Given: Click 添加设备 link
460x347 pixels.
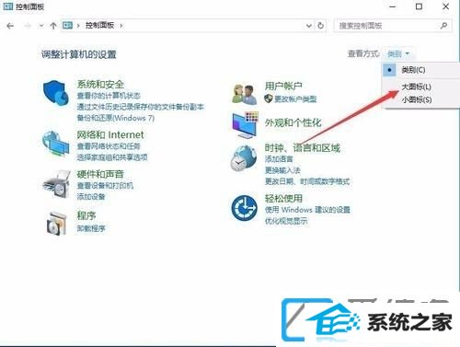Looking at the screenshot, I should click(x=91, y=197).
